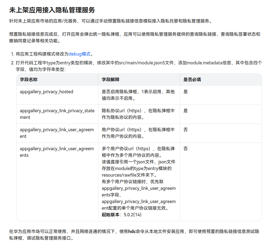This screenshot has height=249, width=270.
Task: Click the bold hdc command text
Action: (132, 231)
